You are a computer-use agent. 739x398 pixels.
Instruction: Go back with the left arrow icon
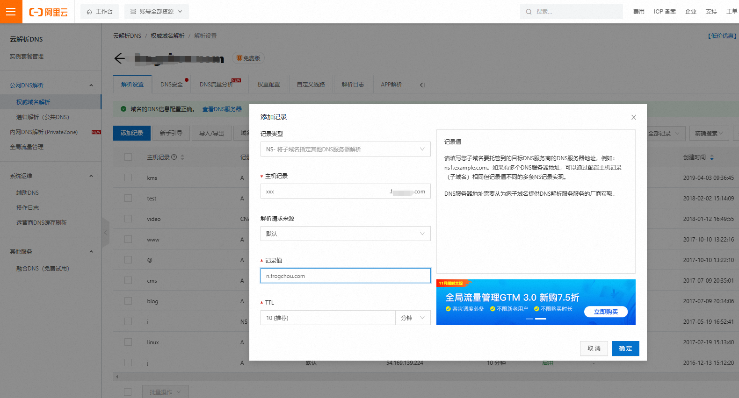tap(120, 58)
